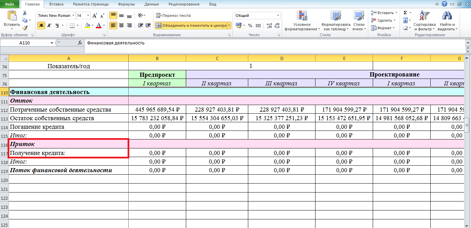The width and height of the screenshot is (471, 228).
Task: Open the fill color dropdown arrow
Action: click(x=92, y=25)
